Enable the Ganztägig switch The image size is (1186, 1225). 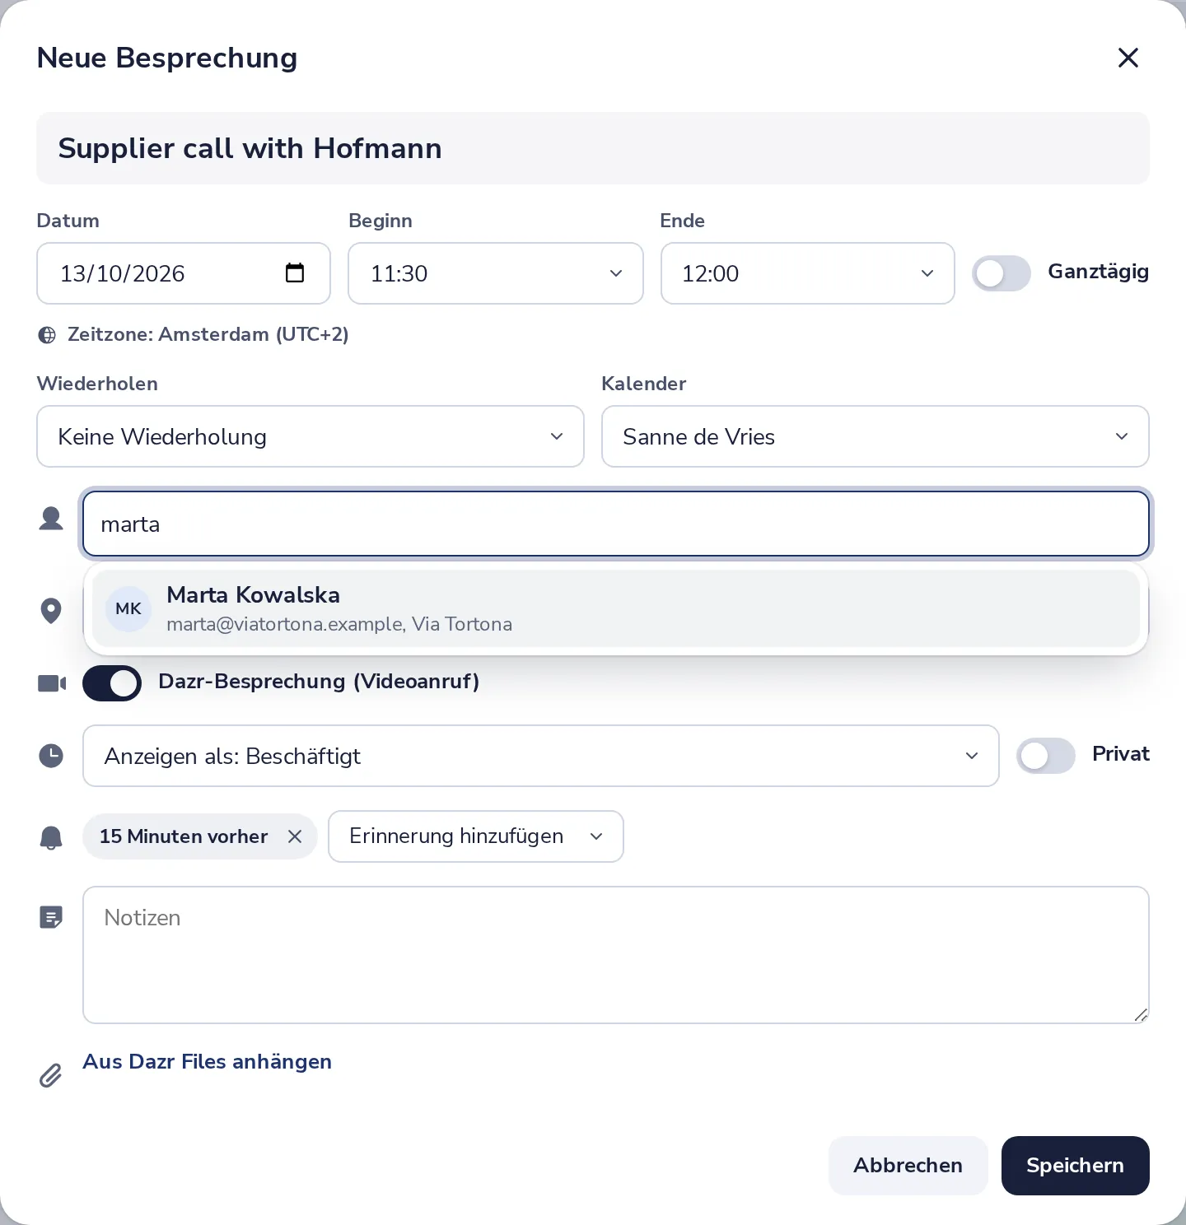[x=1002, y=273]
